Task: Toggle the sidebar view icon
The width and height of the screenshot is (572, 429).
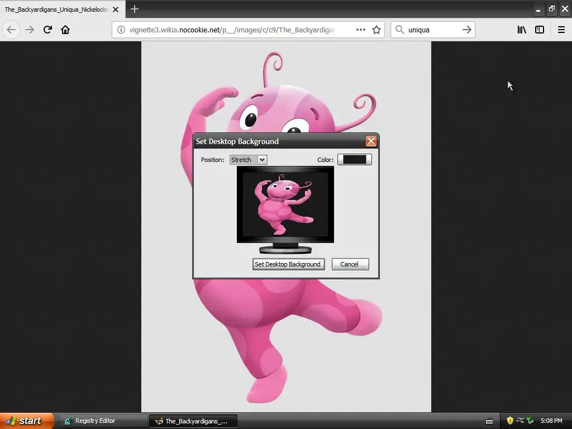Action: [540, 30]
